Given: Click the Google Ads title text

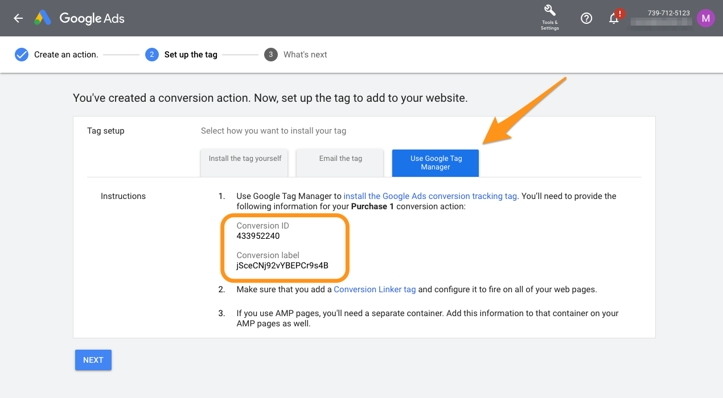Looking at the screenshot, I should tap(92, 18).
